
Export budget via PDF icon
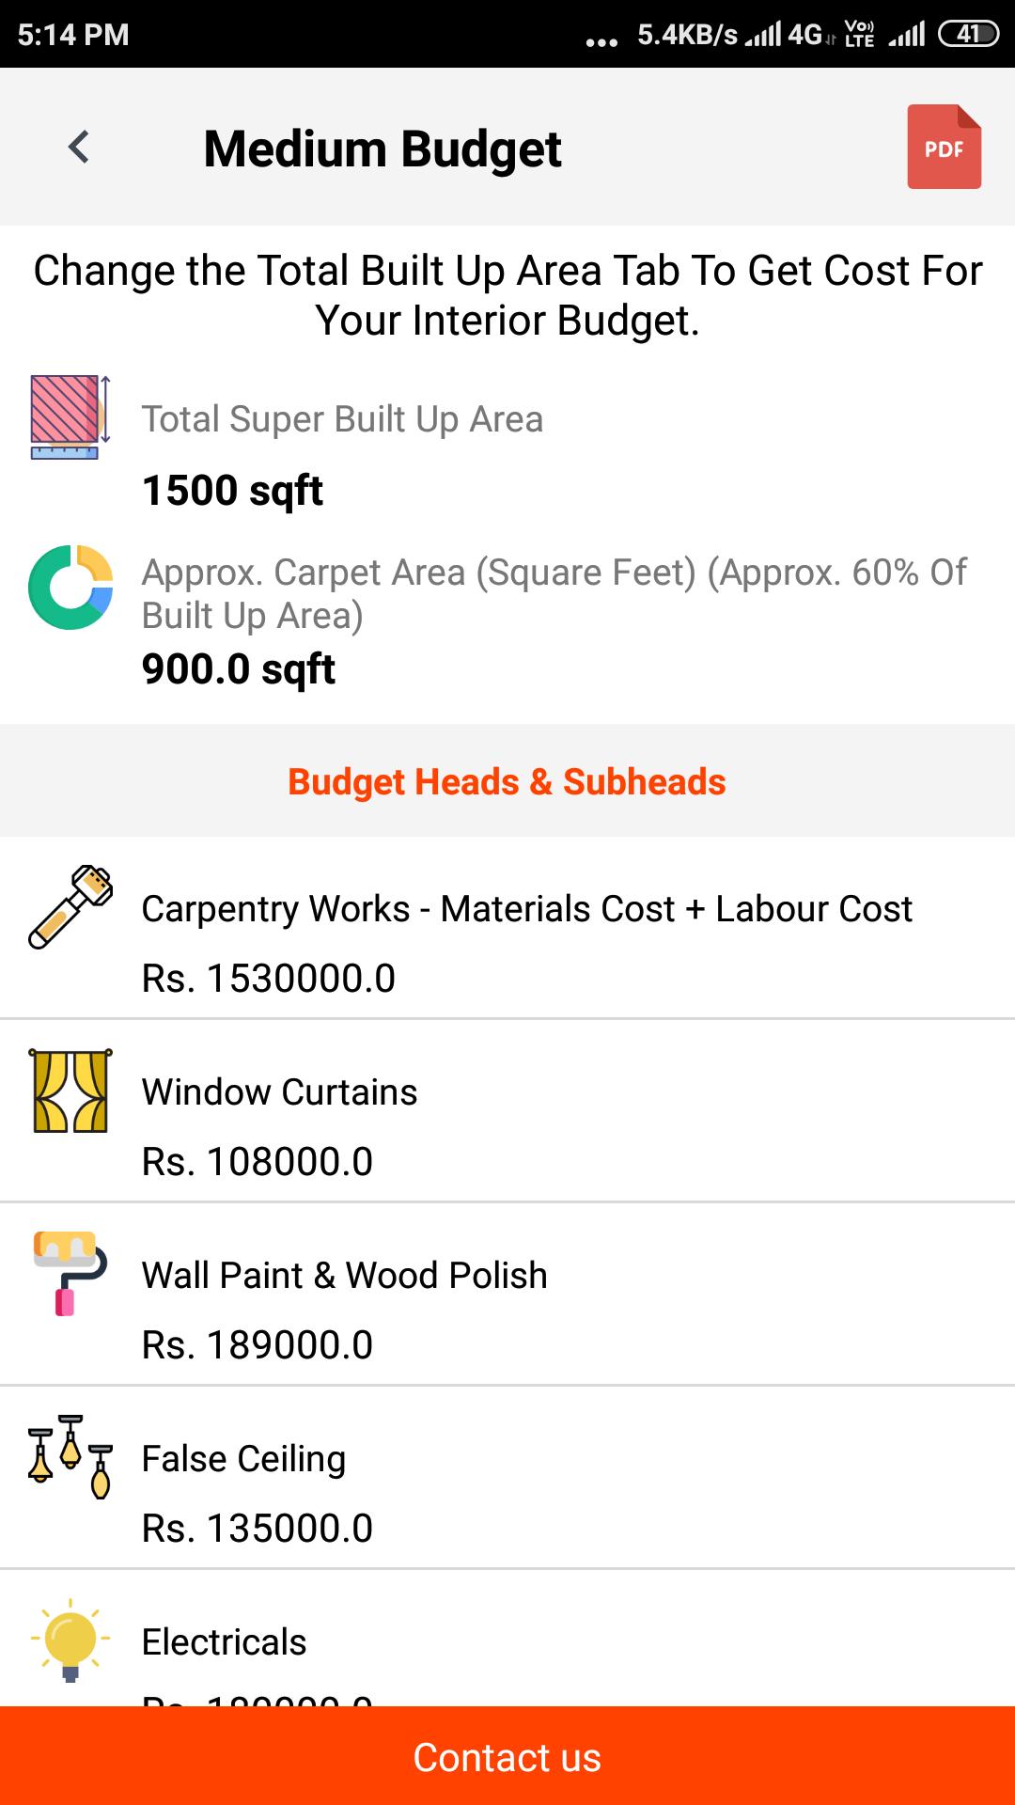(x=944, y=148)
